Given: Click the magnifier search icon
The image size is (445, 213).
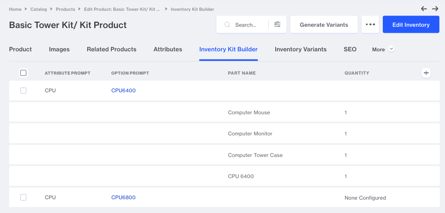Looking at the screenshot, I should coord(227,25).
